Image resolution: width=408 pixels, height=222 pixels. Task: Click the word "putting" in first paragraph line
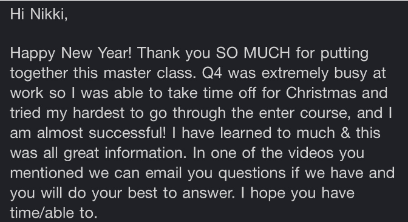click(344, 54)
